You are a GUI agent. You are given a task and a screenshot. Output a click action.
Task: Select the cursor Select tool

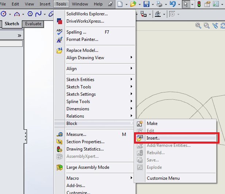click(x=186, y=4)
